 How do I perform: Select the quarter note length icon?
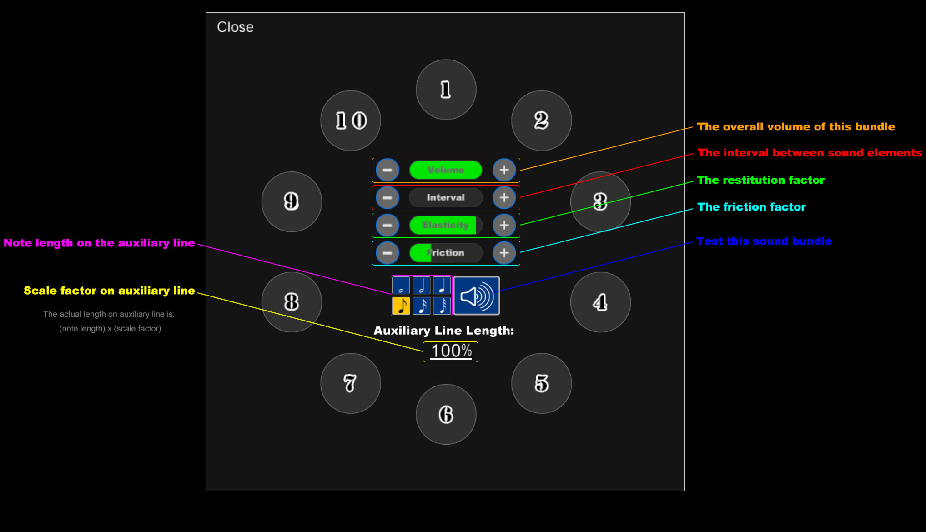(x=442, y=286)
